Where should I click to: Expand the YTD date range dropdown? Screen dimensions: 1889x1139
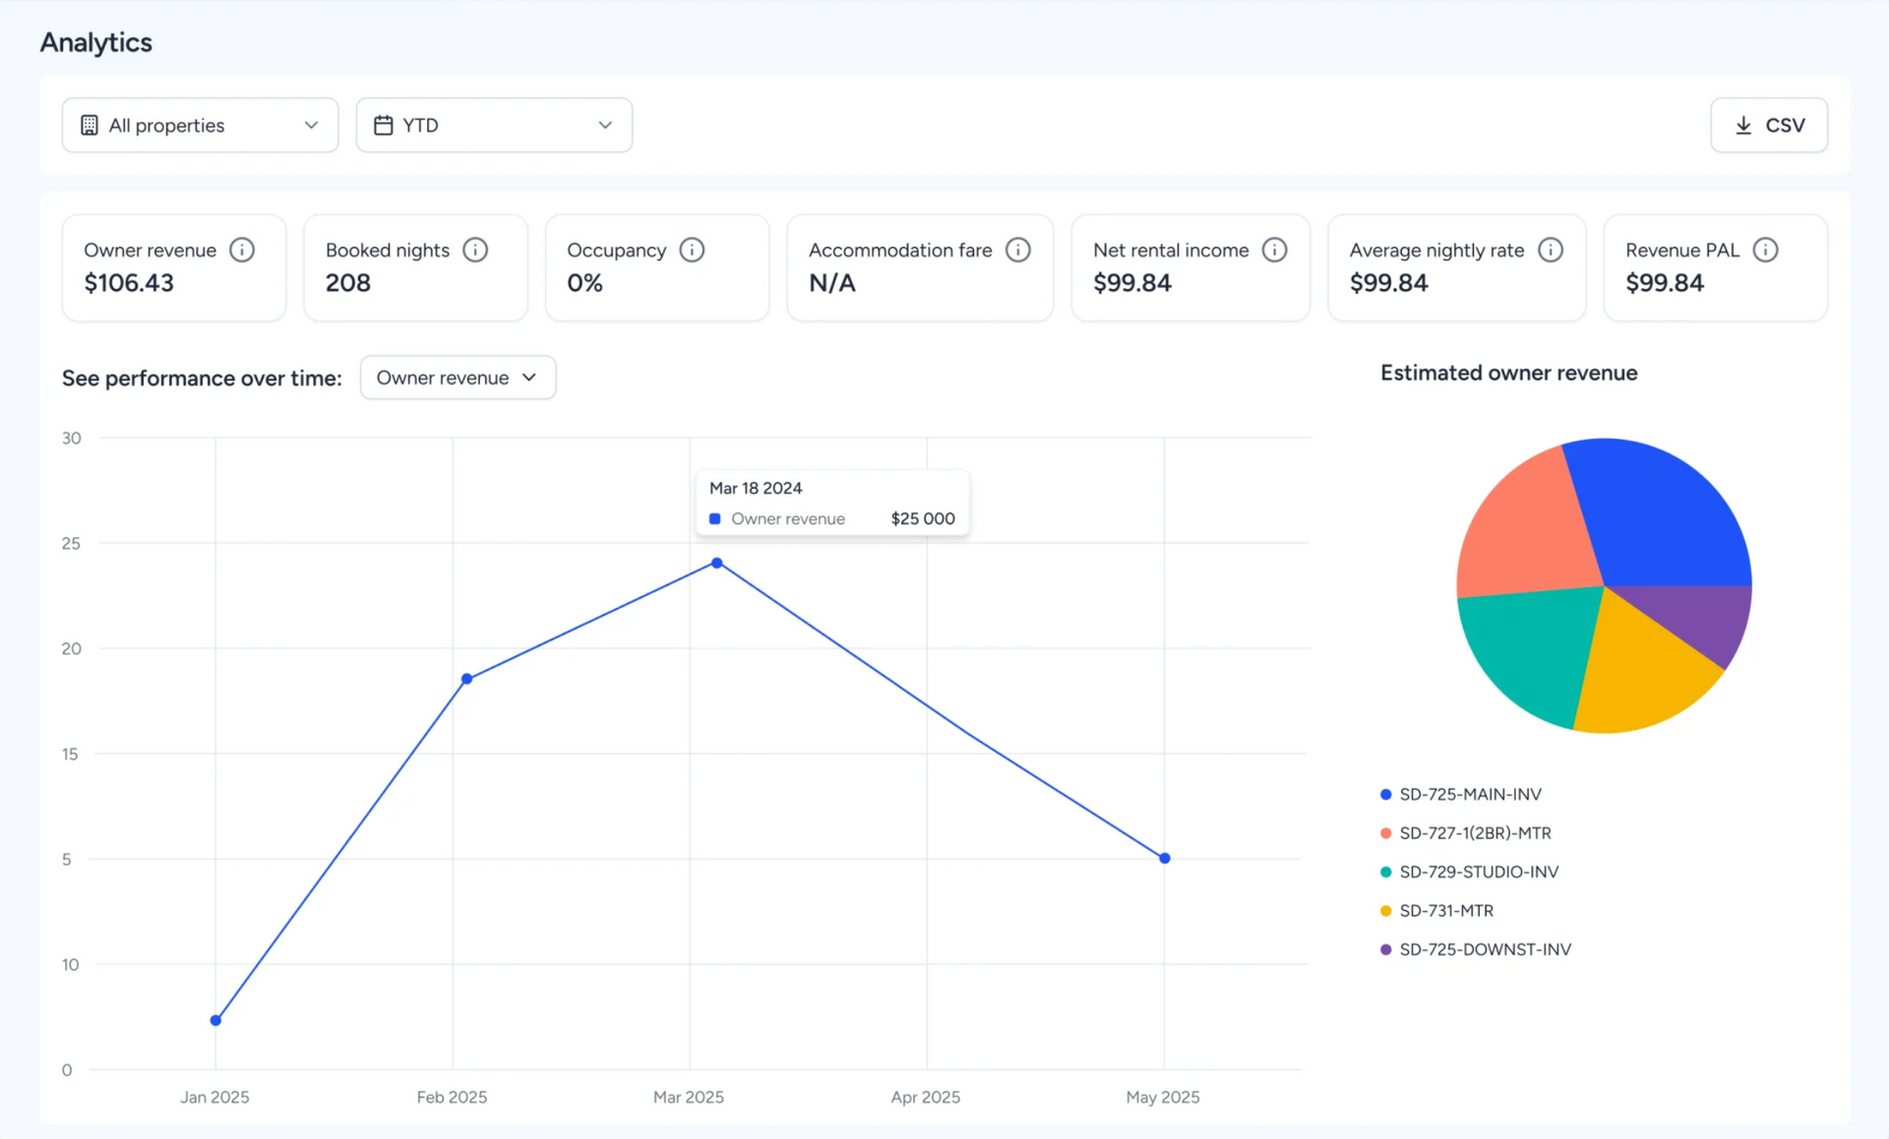494,125
